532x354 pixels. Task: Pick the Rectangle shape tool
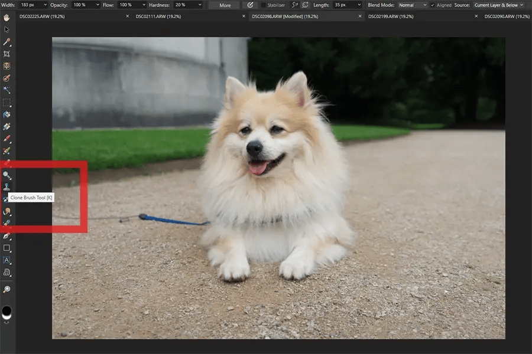point(7,248)
